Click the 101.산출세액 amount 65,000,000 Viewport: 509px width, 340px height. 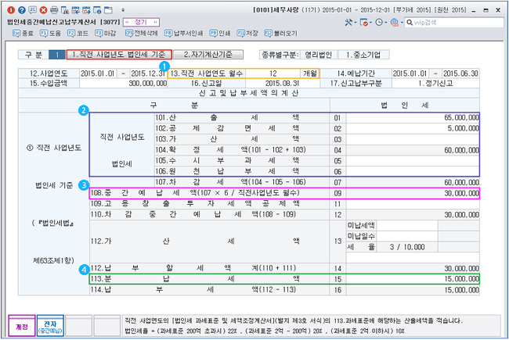pos(413,118)
